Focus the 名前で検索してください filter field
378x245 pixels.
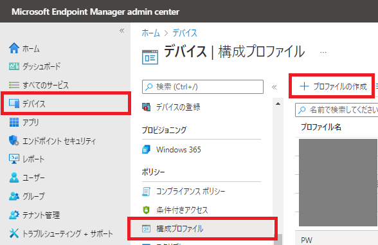(337, 110)
